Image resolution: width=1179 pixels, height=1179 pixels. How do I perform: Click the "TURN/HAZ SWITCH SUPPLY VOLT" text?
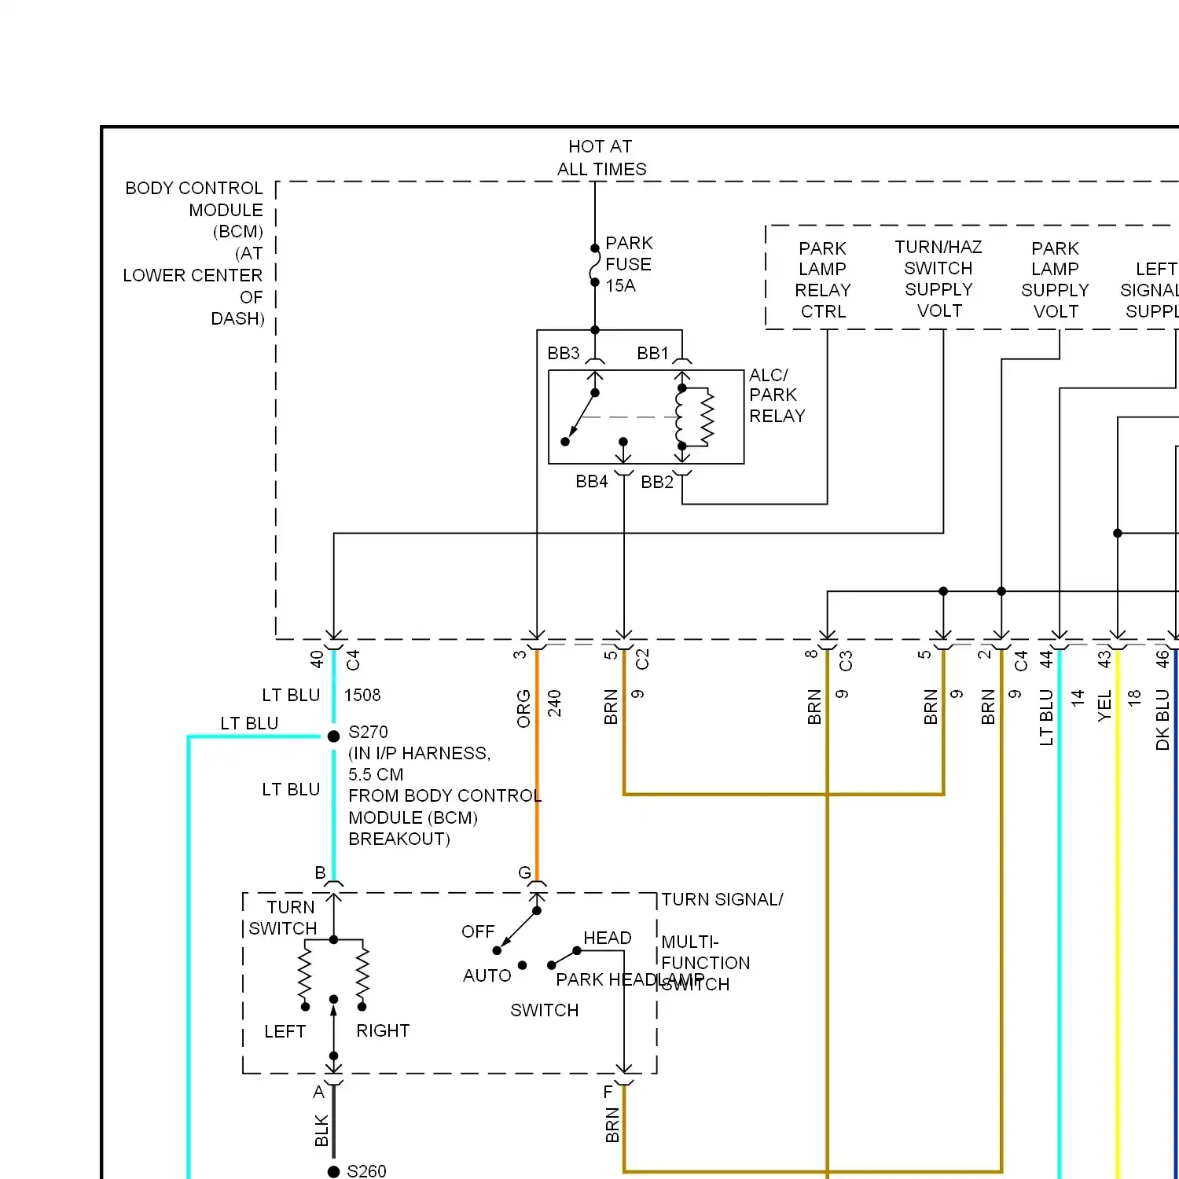[938, 279]
